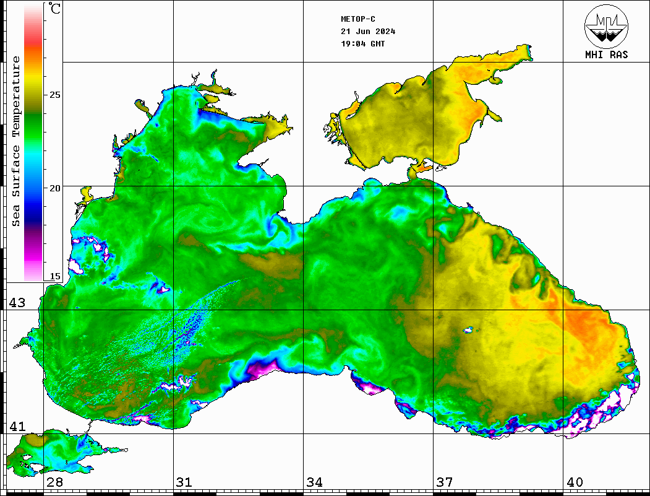The height and width of the screenshot is (496, 650).
Task: Click the '15' value on temperature scale
Action: (x=55, y=276)
